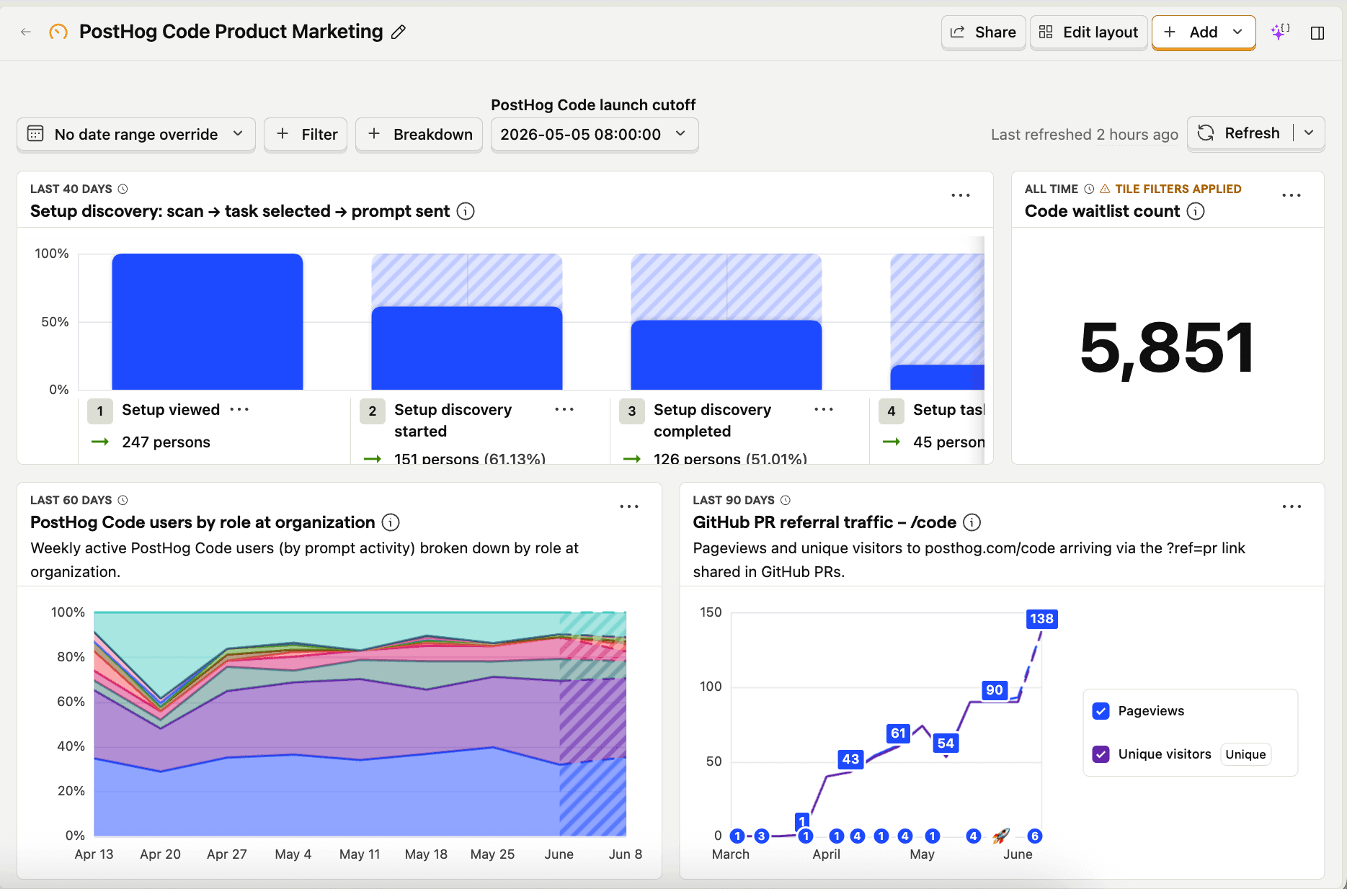
Task: Click the Setup discovery completed funnel bar
Action: (726, 355)
